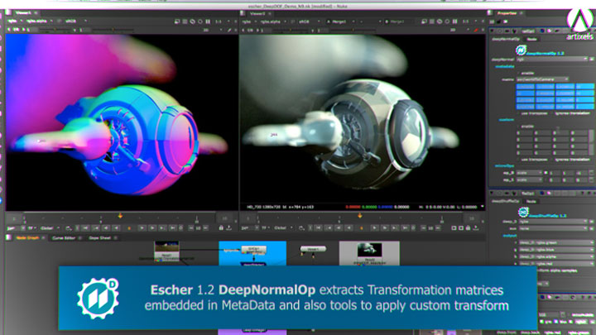Click the lock icon under left viewer timeline
Image resolution: width=596 pixels, height=335 pixels.
click(221, 228)
